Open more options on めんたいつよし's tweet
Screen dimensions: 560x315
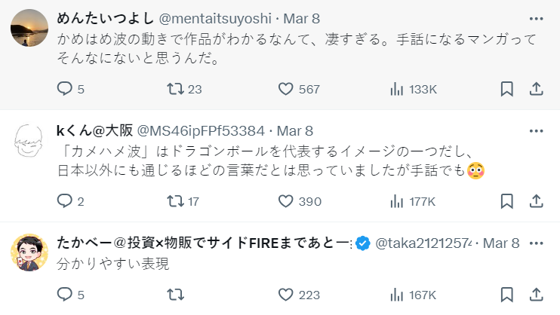click(537, 18)
